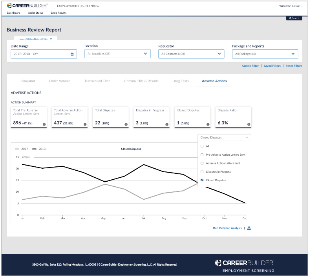Screen dimensions: 309x277
Task: Check the All checkbox in chart filter
Action: point(202,146)
